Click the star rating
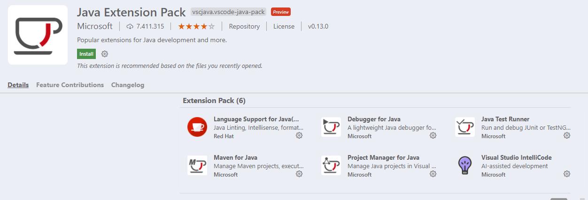Image resolution: width=588 pixels, height=200 pixels. (197, 26)
